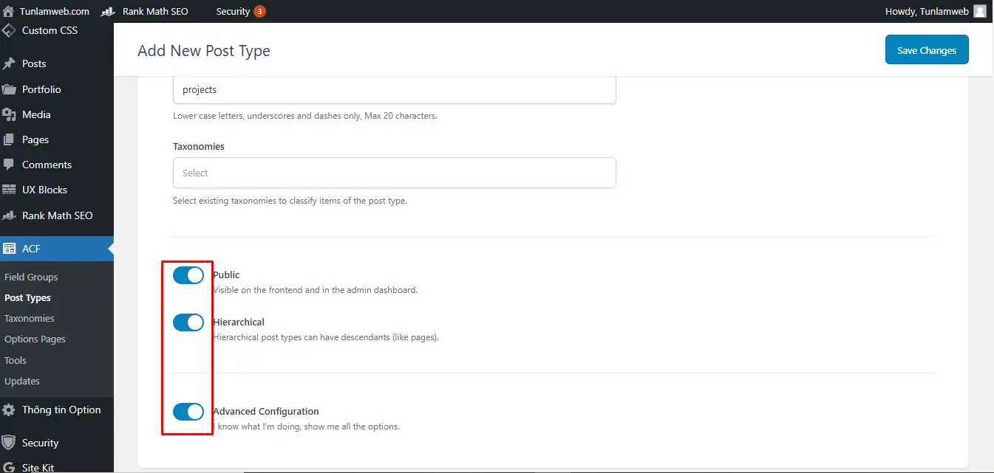Image resolution: width=994 pixels, height=473 pixels.
Task: Click the ACF menu icon
Action: 9,249
